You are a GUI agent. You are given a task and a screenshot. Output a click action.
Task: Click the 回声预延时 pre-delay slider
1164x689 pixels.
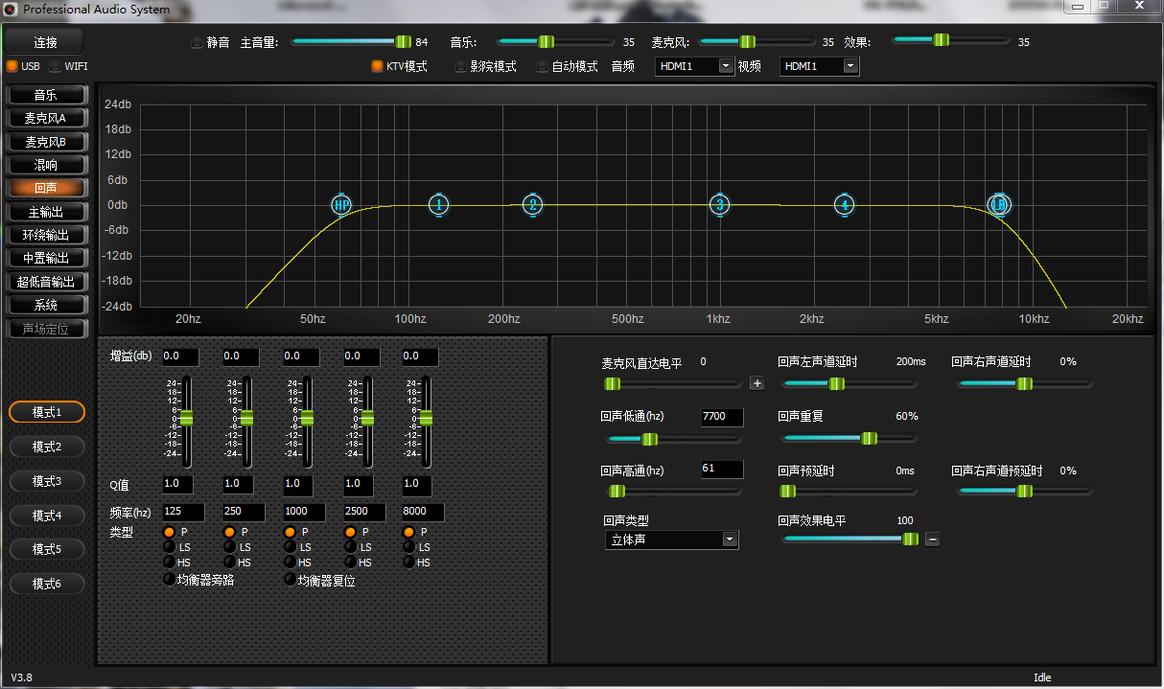coord(850,491)
